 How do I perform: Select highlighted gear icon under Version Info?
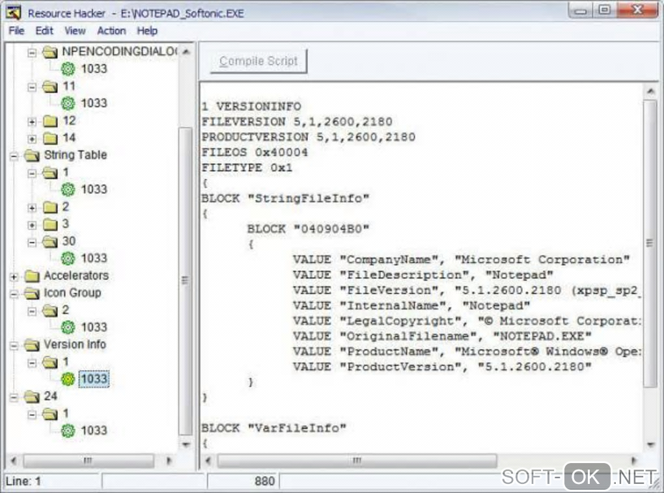pyautogui.click(x=68, y=379)
